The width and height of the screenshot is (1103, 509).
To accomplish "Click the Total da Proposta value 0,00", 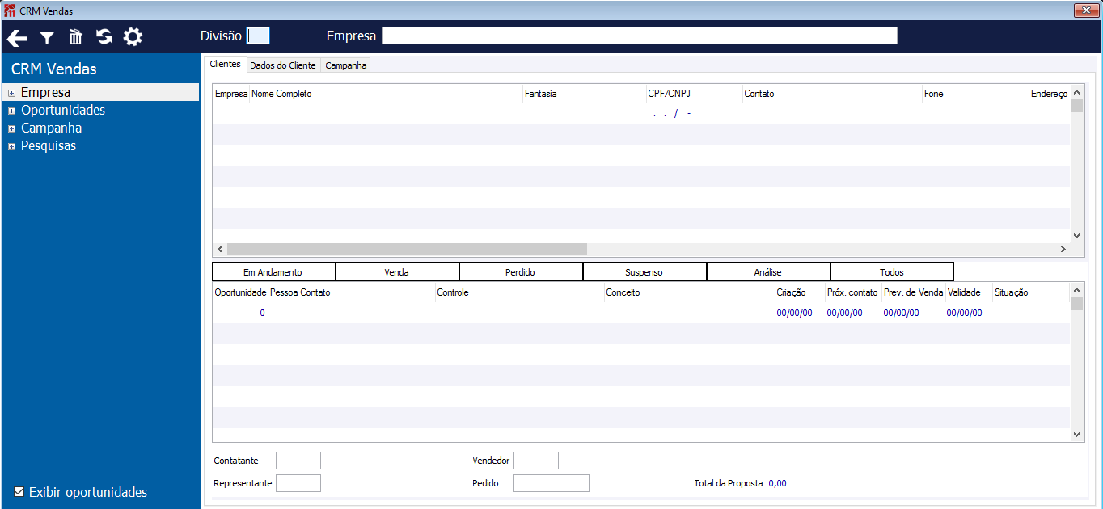I will (777, 483).
